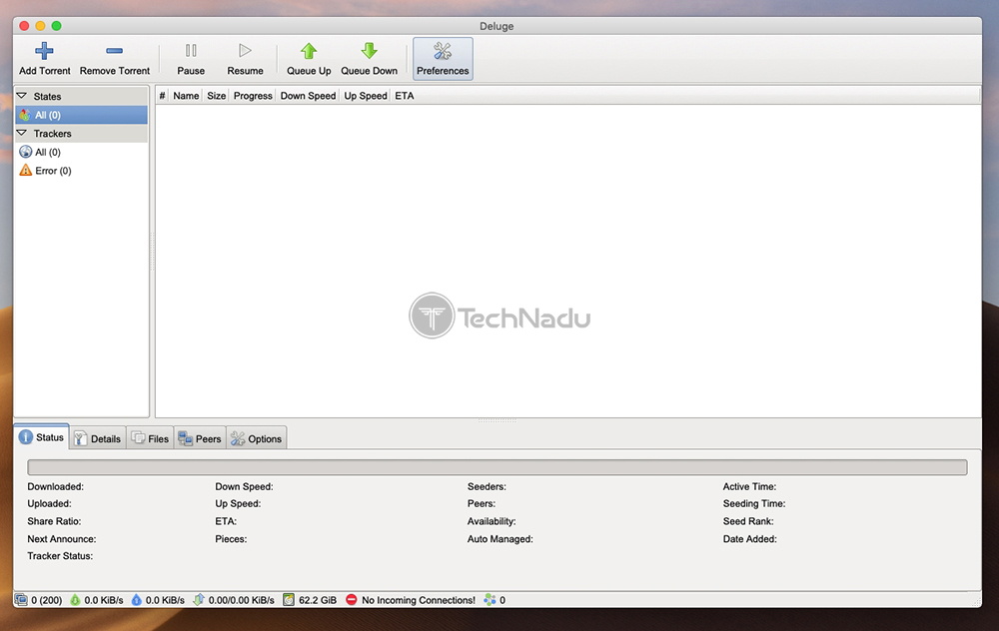Click the Remove Torrent minus icon

115,51
